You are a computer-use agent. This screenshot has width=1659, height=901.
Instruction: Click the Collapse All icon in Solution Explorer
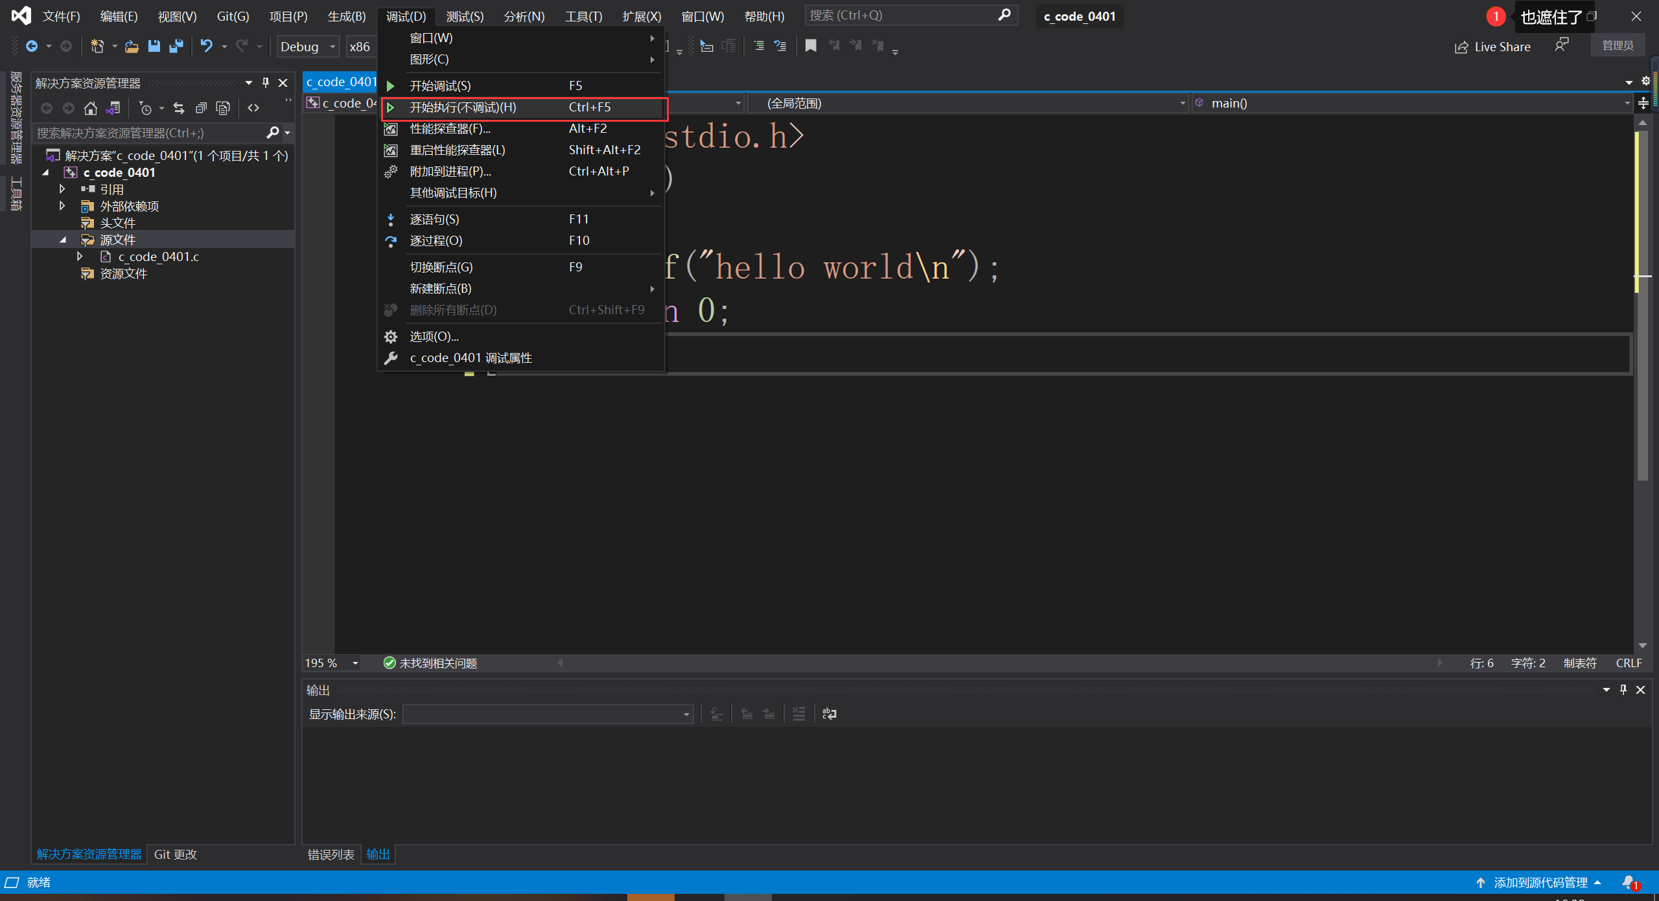tap(201, 108)
